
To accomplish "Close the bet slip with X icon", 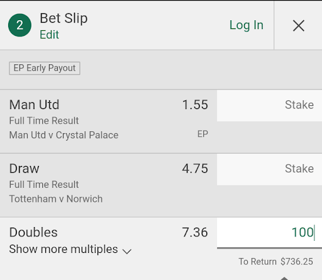I will pyautogui.click(x=299, y=26).
